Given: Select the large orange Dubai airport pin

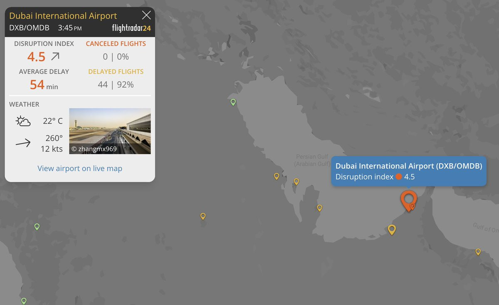Looking at the screenshot, I should [408, 201].
